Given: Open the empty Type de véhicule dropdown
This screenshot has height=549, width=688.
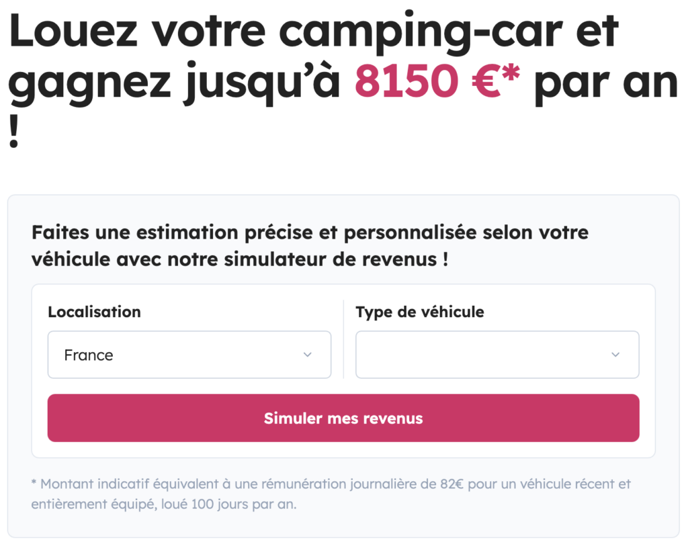Looking at the screenshot, I should [x=497, y=355].
